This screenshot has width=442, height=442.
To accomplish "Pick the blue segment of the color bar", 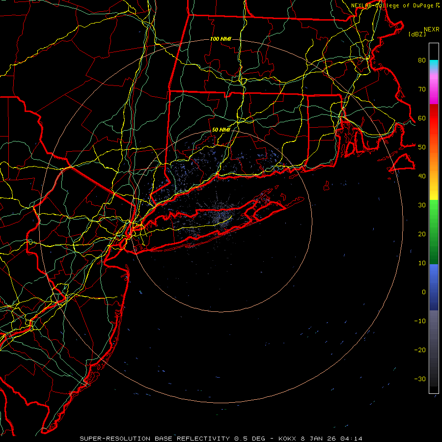I will tap(434, 287).
